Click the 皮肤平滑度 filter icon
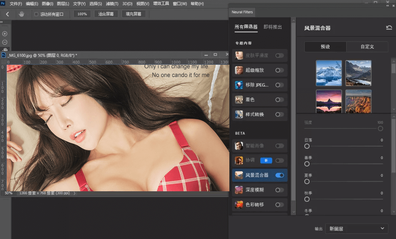The height and width of the screenshot is (239, 396). tap(239, 55)
